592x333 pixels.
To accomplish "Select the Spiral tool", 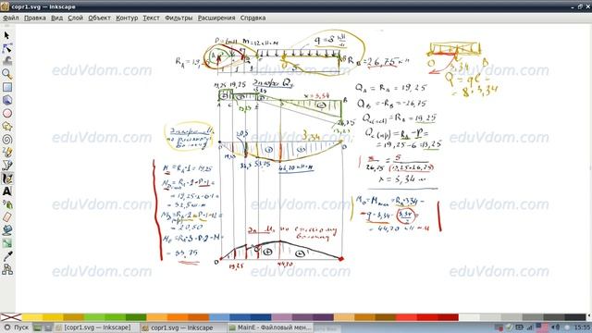I will click(6, 140).
